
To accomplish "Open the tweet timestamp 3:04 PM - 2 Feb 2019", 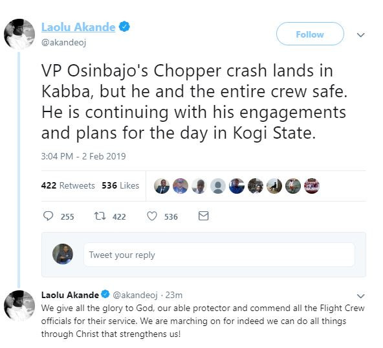I will (x=83, y=156).
